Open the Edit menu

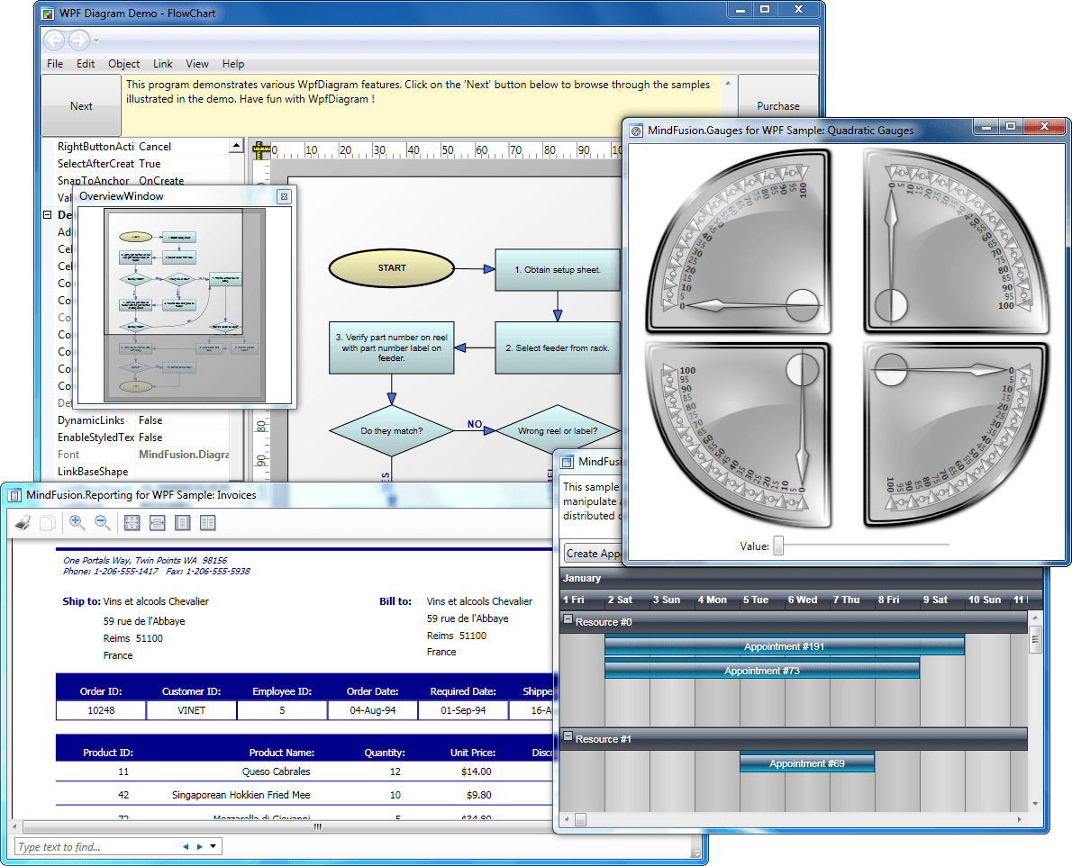pyautogui.click(x=86, y=64)
